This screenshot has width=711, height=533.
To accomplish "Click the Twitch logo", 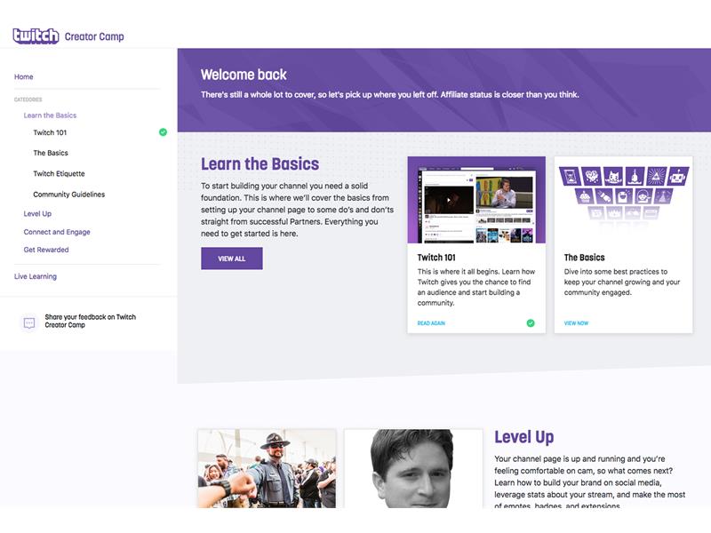I will (x=36, y=36).
